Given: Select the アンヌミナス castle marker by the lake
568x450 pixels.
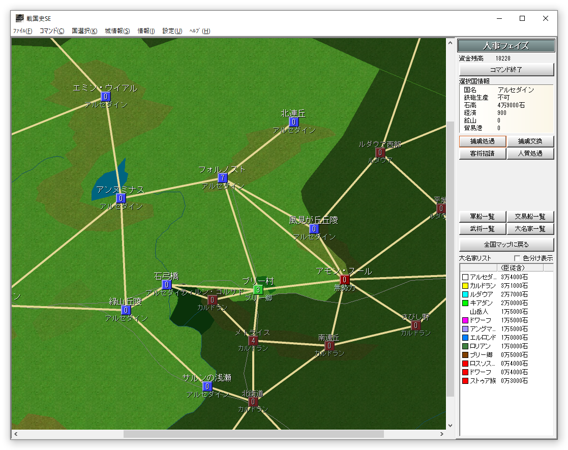Looking at the screenshot, I should [121, 198].
